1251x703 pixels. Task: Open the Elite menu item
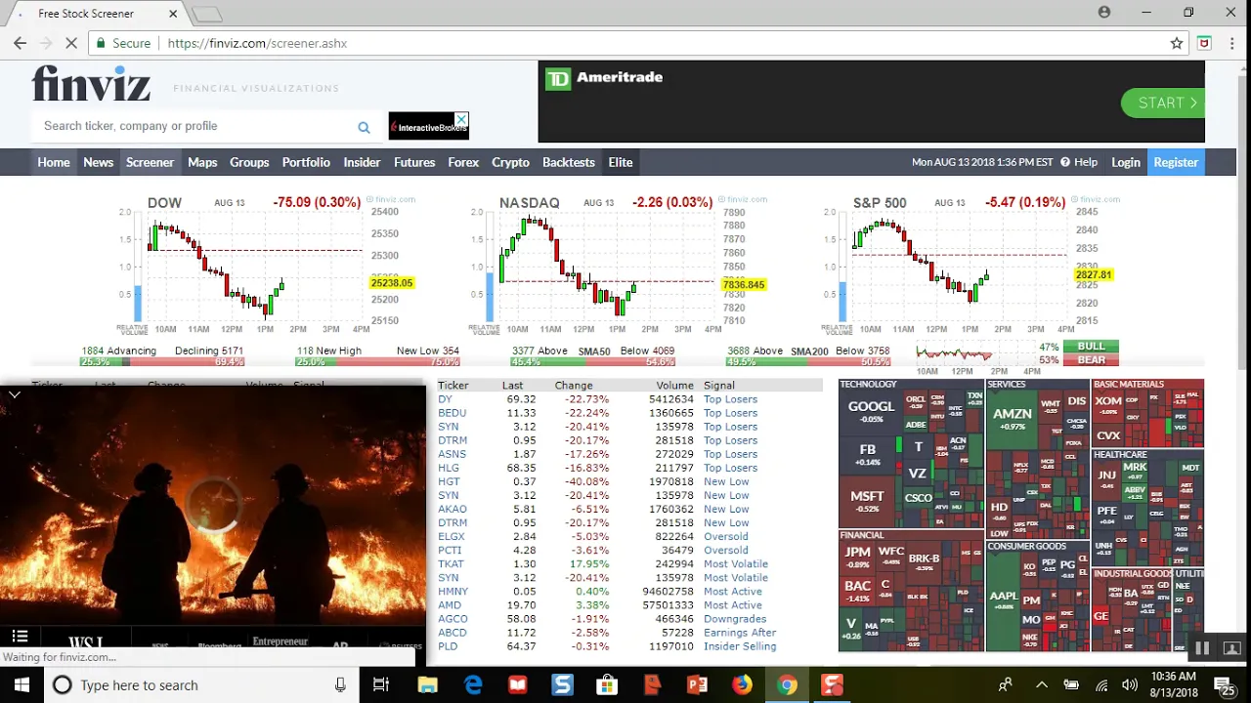(621, 162)
